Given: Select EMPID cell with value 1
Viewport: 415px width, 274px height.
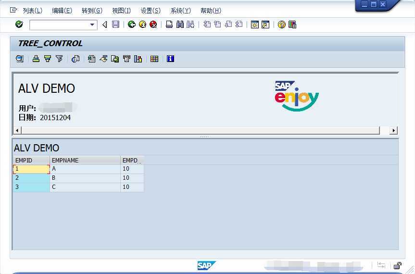Looking at the screenshot, I should 31,169.
